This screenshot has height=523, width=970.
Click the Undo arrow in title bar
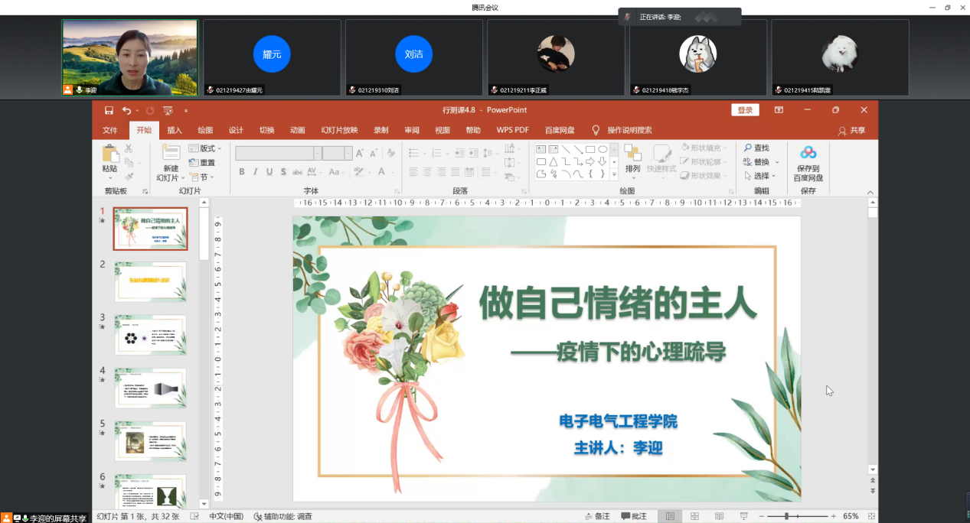[x=126, y=110]
